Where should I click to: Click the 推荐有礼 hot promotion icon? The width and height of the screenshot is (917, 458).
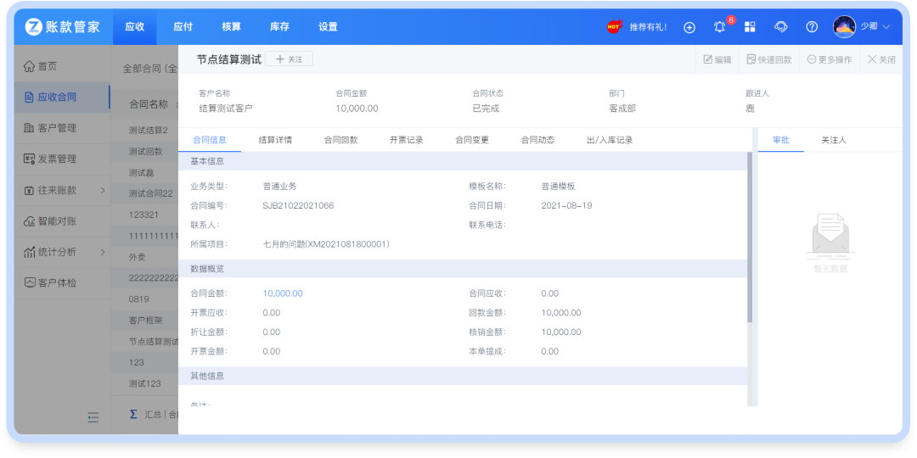tap(615, 27)
